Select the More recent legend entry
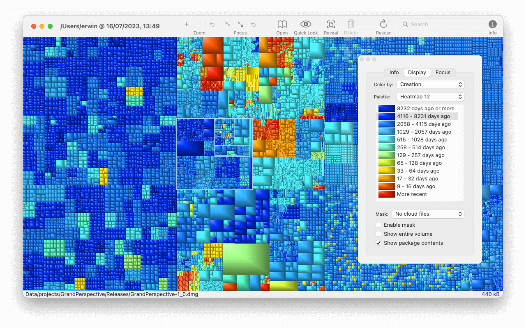The image size is (526, 328). coord(412,194)
